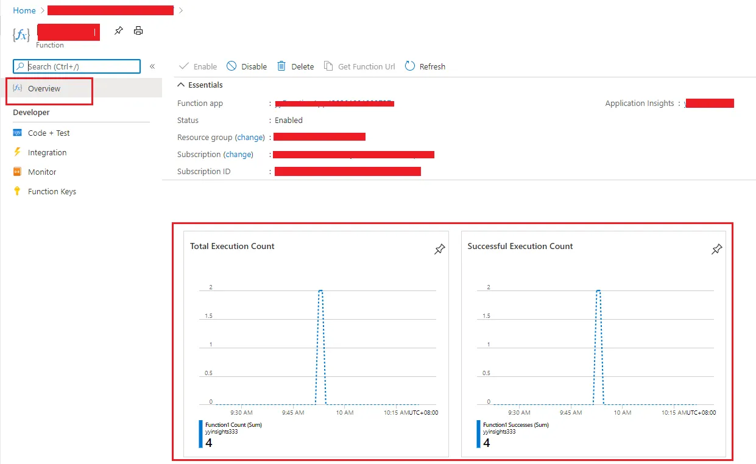Focus the Search (Ctrl+/) field
Screen dimensions: 756x464
pyautogui.click(x=77, y=66)
